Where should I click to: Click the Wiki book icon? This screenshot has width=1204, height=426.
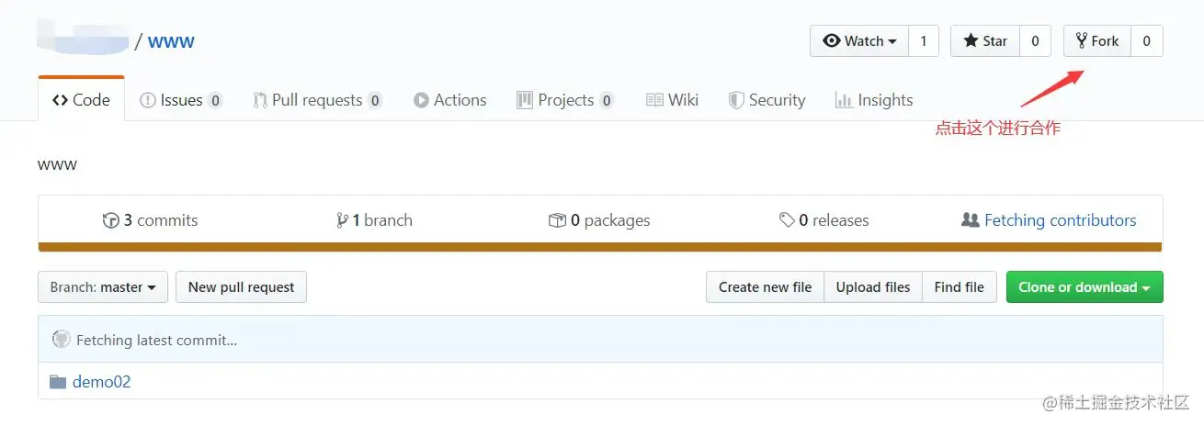tap(654, 100)
